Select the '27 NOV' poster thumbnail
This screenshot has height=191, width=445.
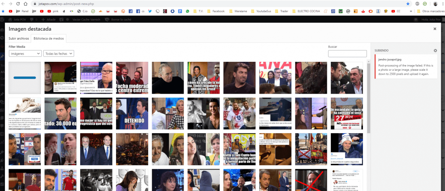click(x=347, y=113)
